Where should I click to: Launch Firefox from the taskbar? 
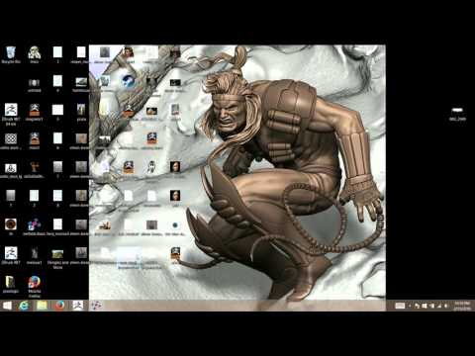coord(59,306)
